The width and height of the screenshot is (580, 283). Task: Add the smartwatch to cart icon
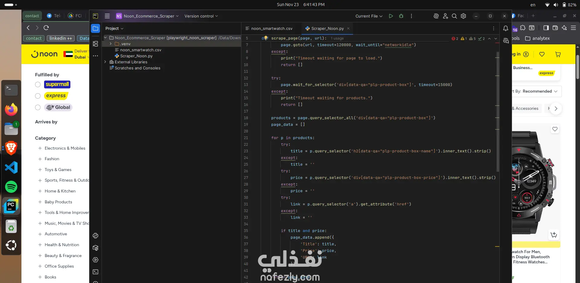(x=554, y=235)
